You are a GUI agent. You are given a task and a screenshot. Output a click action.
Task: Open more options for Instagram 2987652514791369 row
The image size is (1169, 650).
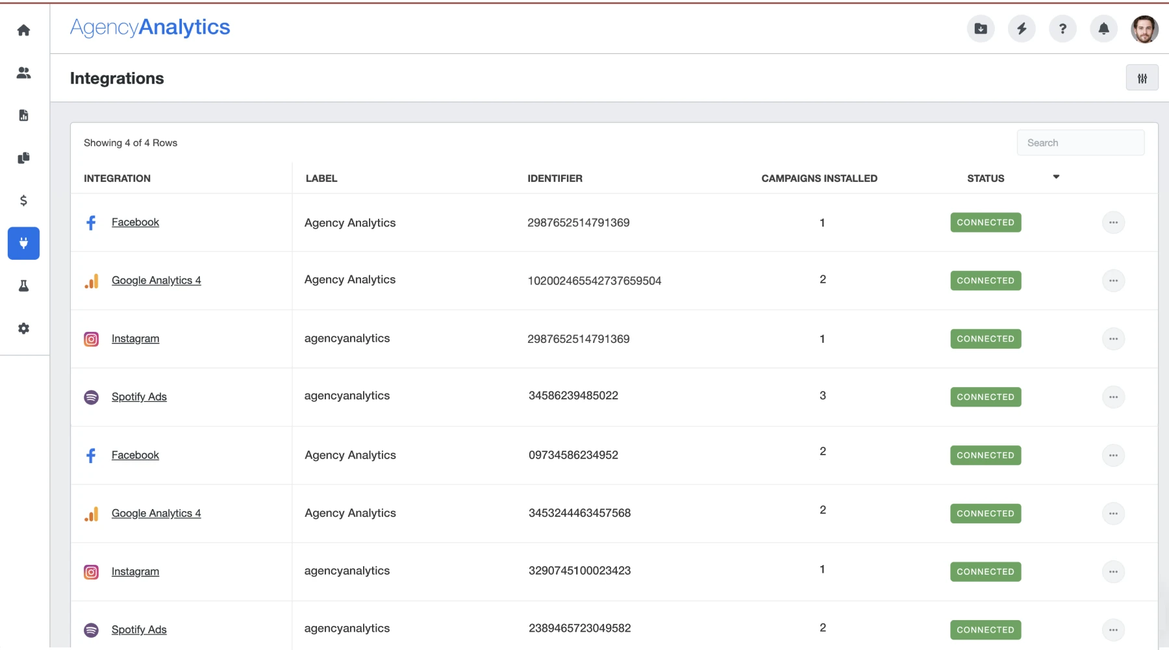pos(1113,339)
